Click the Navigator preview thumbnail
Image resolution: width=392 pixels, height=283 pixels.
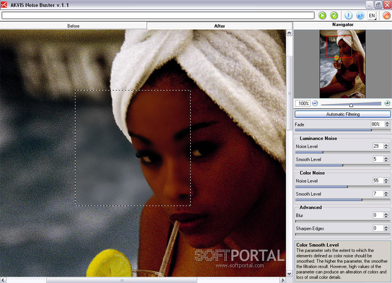pyautogui.click(x=343, y=64)
